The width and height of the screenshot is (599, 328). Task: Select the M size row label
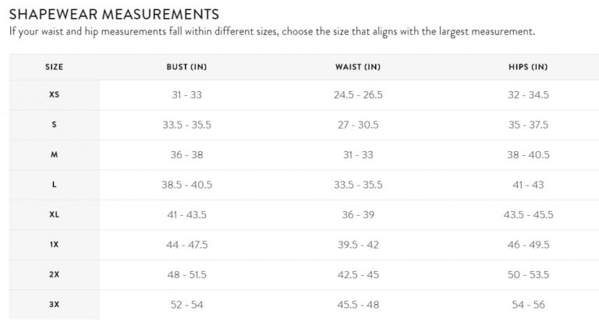[54, 155]
